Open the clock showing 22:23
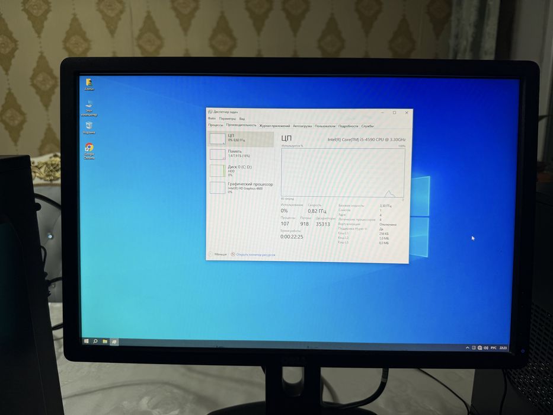The image size is (553, 415). coord(503,348)
